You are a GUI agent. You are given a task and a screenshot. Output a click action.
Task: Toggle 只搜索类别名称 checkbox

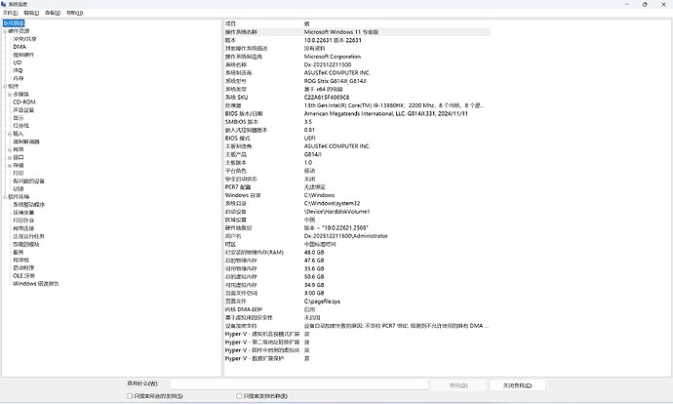(x=239, y=396)
